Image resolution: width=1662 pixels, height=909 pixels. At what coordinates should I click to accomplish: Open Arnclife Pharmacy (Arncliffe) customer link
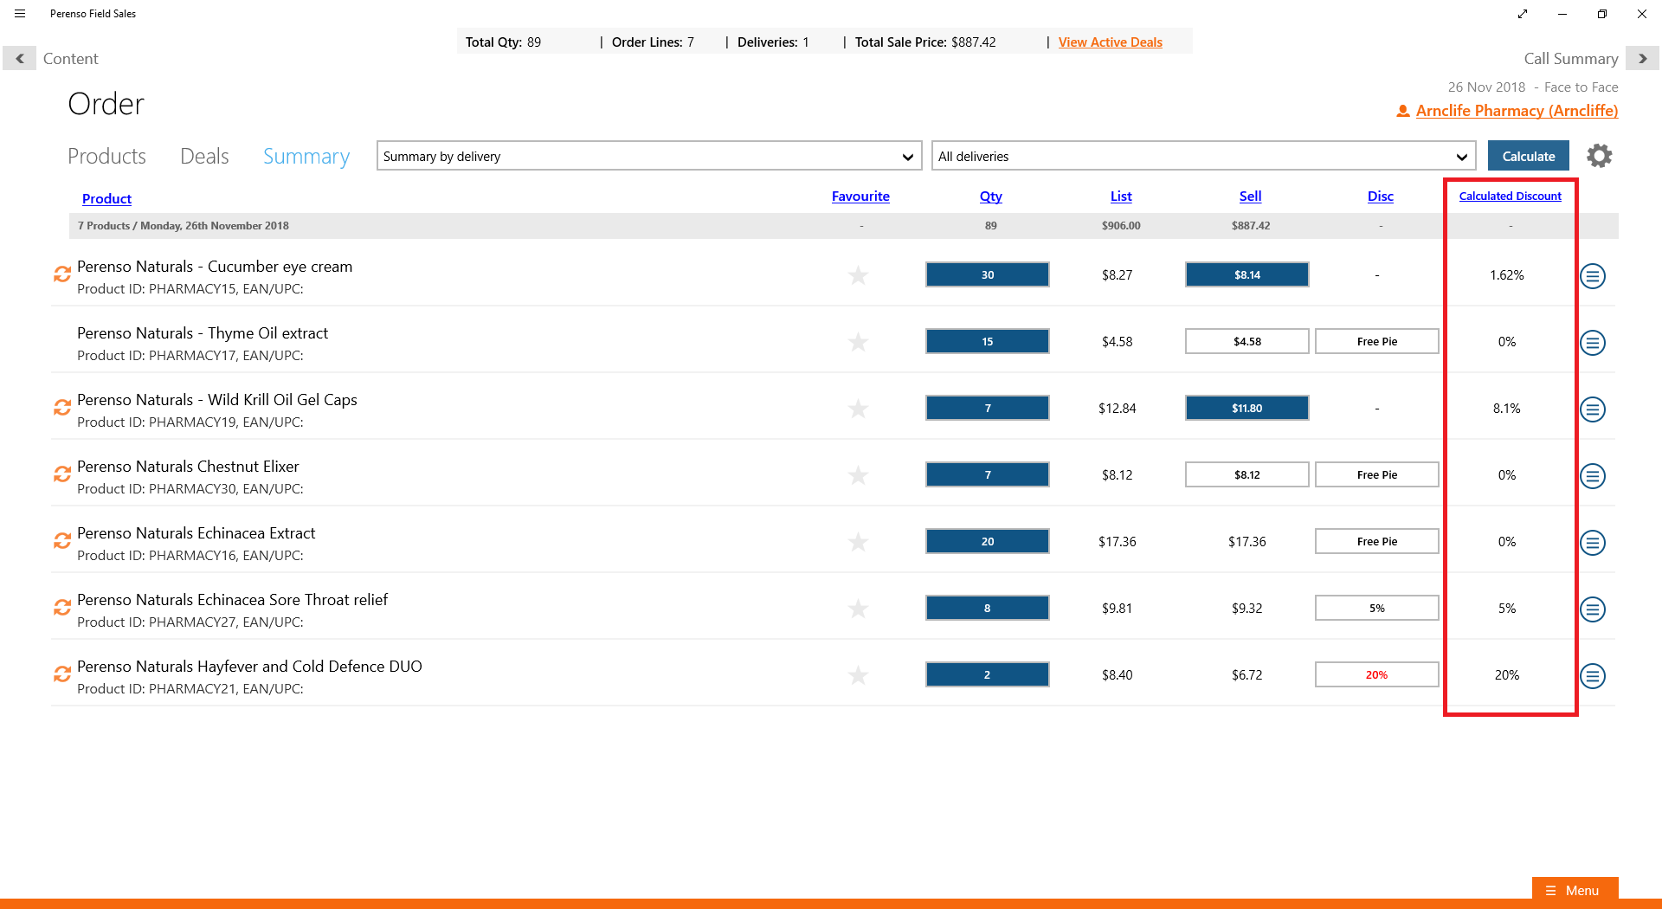click(1517, 111)
